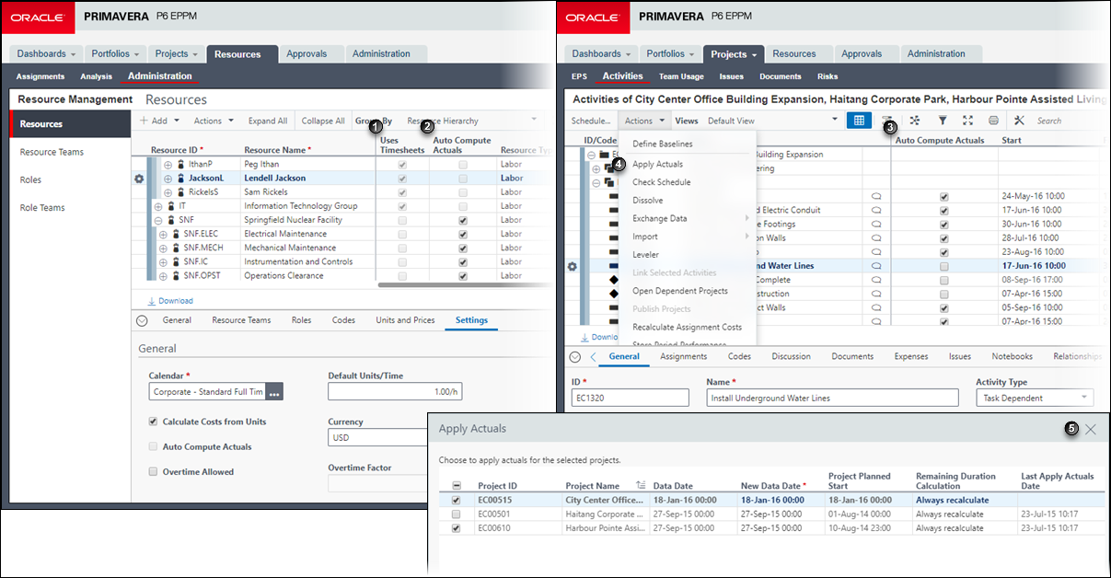Collapse the Activities detail pane with the circle chevron
1111x578 pixels.
pyautogui.click(x=574, y=356)
